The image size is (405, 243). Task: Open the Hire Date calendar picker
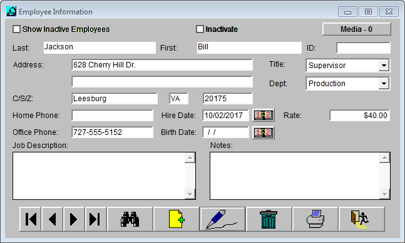263,115
